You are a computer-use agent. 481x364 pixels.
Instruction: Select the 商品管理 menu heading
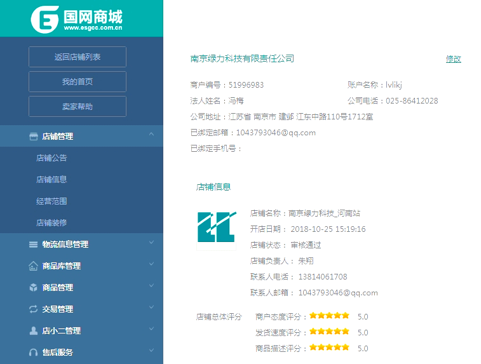click(x=58, y=288)
